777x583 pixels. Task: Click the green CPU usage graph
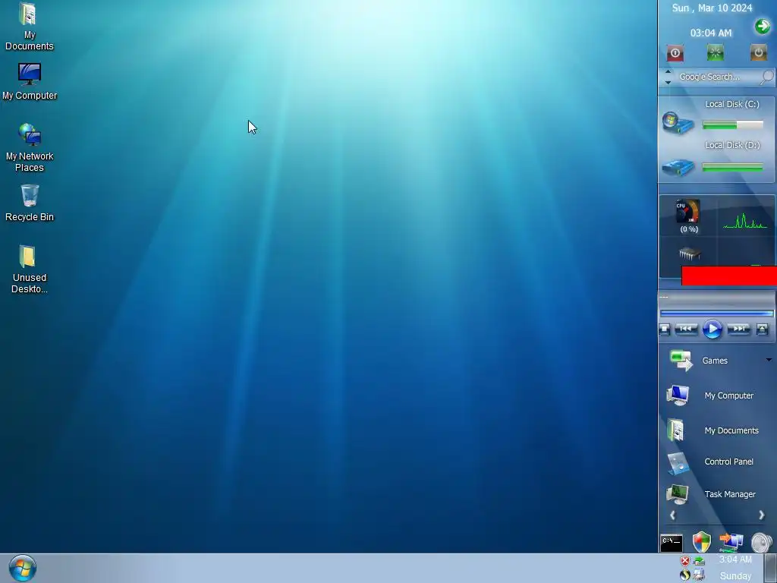[x=745, y=221]
